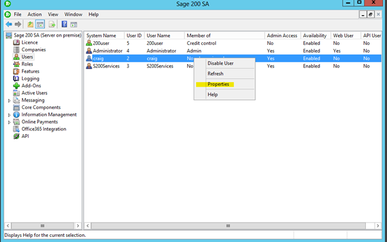Screen dimensions: 387x242
Task: Select the Online Payments node icon
Action: point(16,122)
